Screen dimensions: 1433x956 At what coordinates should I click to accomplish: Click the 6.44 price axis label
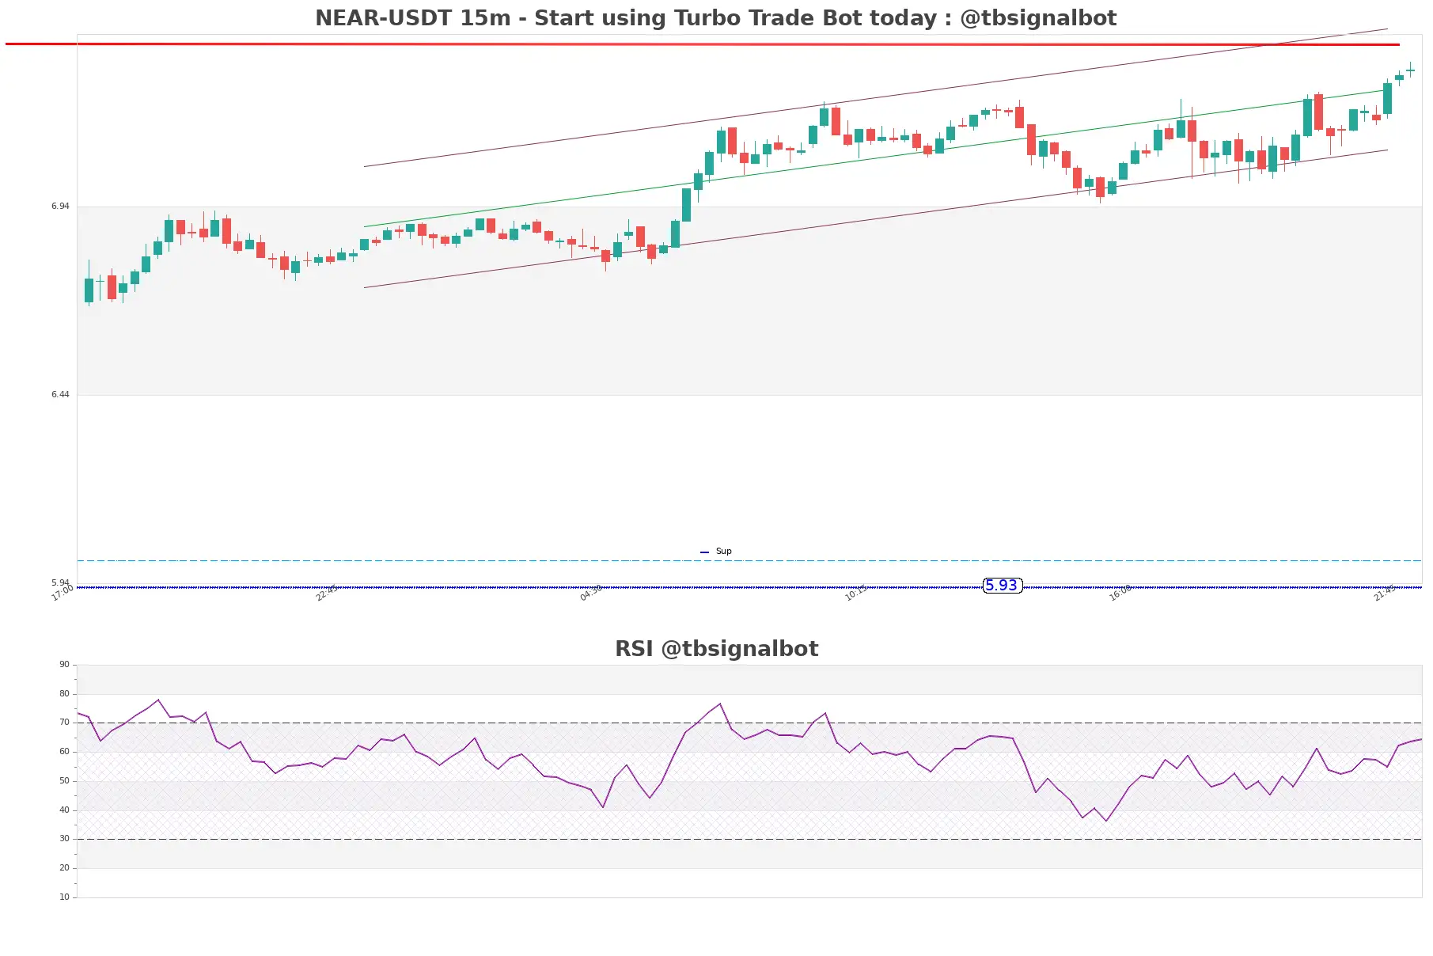60,394
